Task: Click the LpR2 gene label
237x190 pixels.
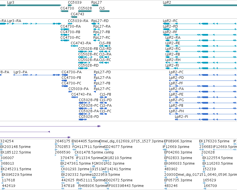Action: [167, 3]
